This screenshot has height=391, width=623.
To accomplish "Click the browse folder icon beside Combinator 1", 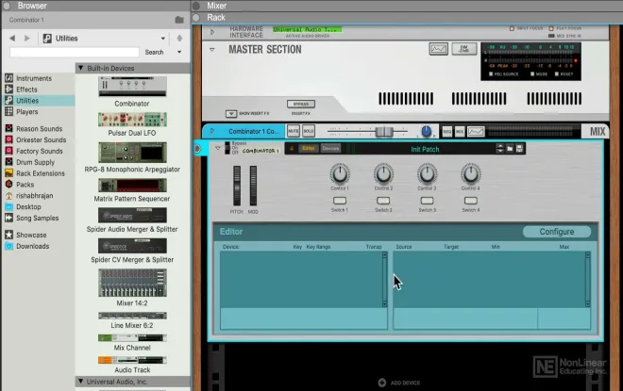I will coord(179,20).
